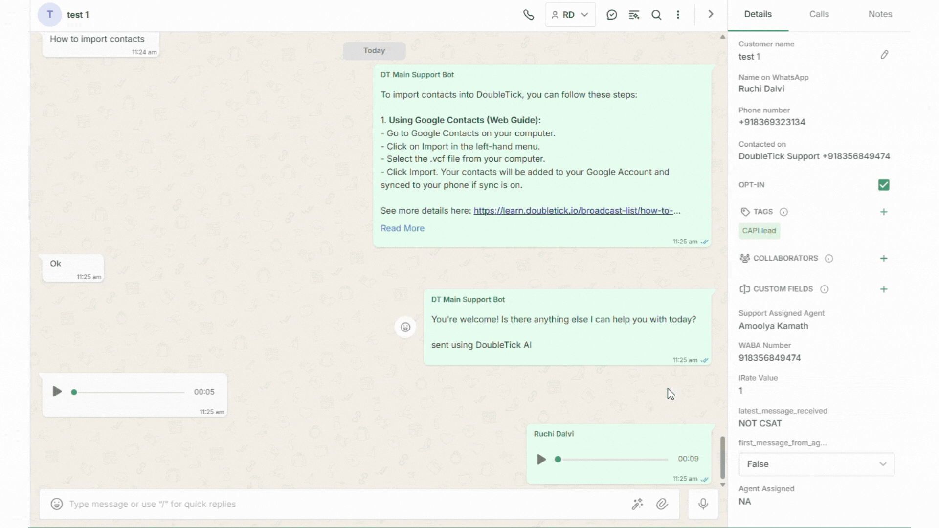
Task: Open the chat search magnifier icon
Action: click(656, 15)
